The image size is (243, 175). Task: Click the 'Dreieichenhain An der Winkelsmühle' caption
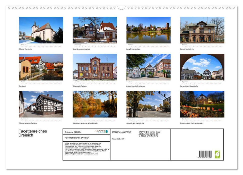click(x=85, y=123)
